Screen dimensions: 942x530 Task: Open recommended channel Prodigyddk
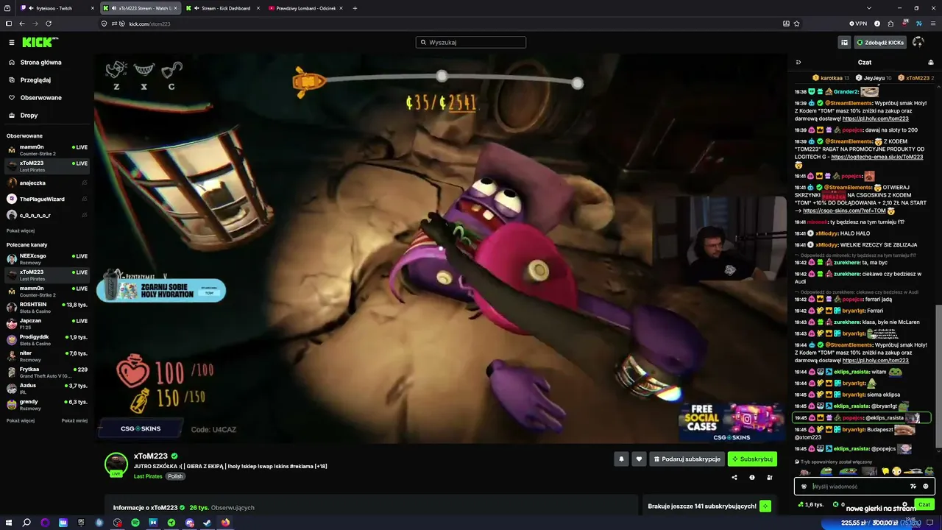point(47,340)
